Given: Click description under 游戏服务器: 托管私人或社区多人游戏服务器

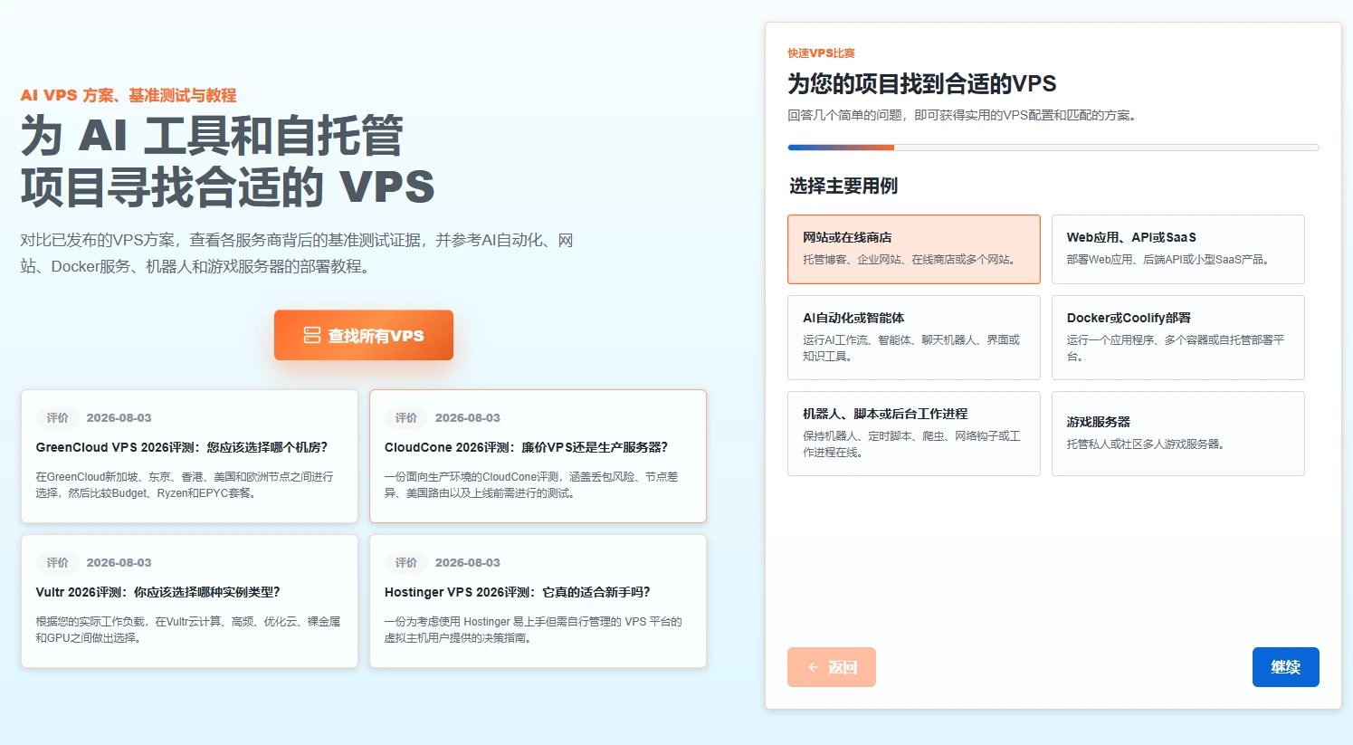Looking at the screenshot, I should 1146,444.
